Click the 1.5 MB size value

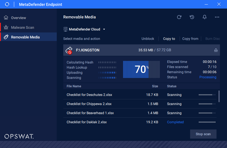point(153,104)
